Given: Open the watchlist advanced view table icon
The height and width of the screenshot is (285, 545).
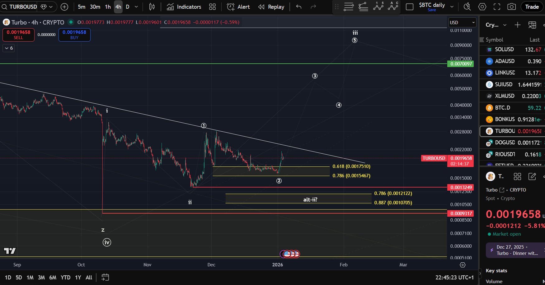Looking at the screenshot, I should tap(532, 25).
